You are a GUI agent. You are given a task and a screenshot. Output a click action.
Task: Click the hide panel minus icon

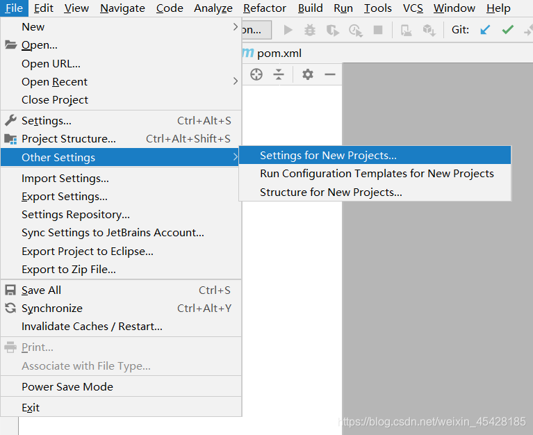click(x=330, y=74)
